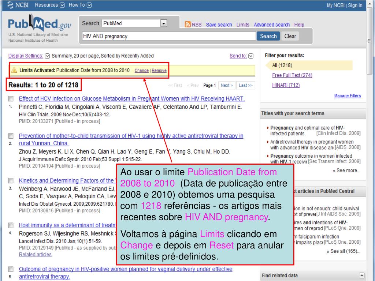
Task: Jump to Last results page
Action: (x=246, y=85)
